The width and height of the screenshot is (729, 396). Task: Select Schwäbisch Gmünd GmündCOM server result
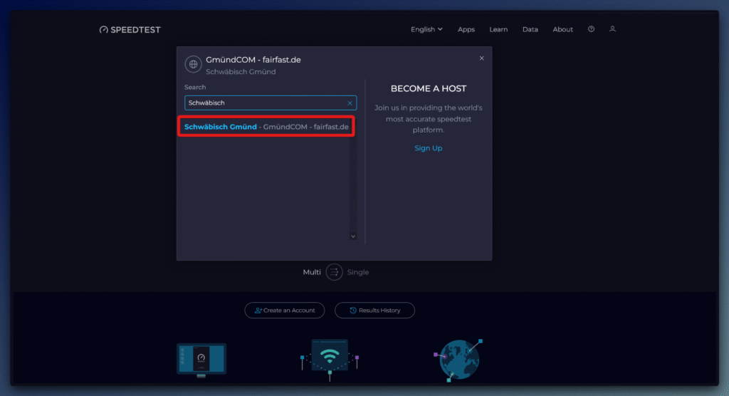coord(266,127)
